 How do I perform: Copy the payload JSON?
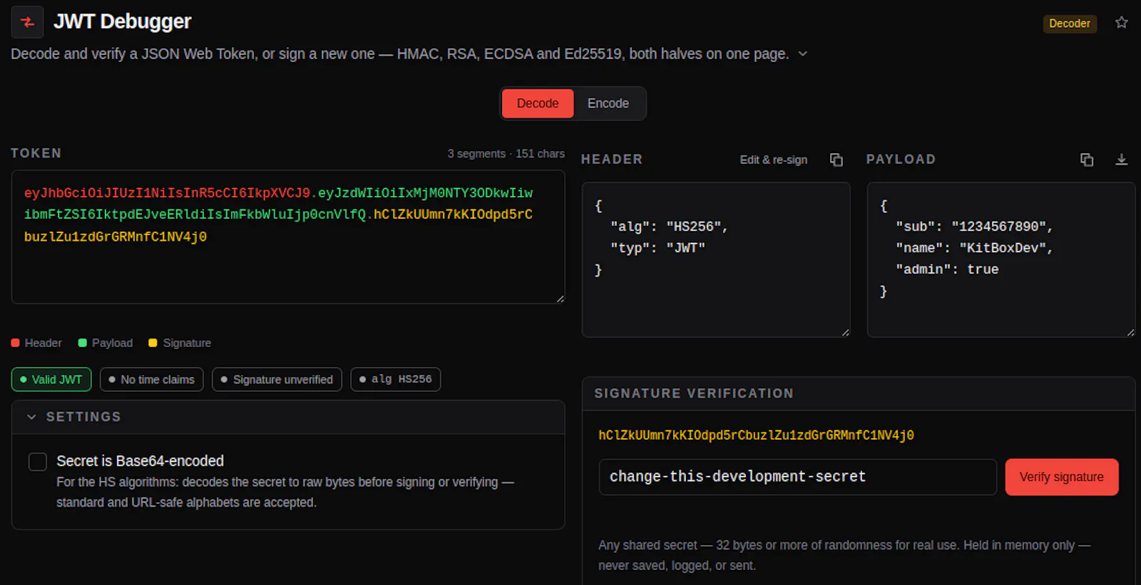point(1087,160)
